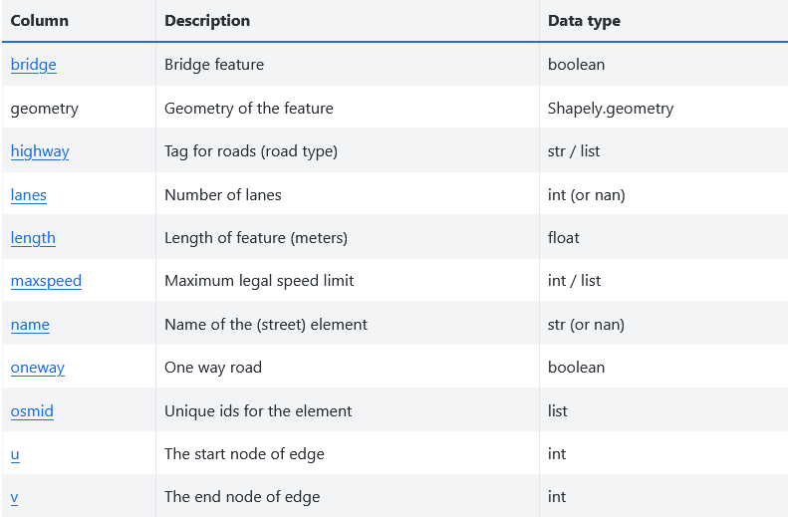Screen dimensions: 788x517
Task: Click the Column table header
Action: point(39,21)
